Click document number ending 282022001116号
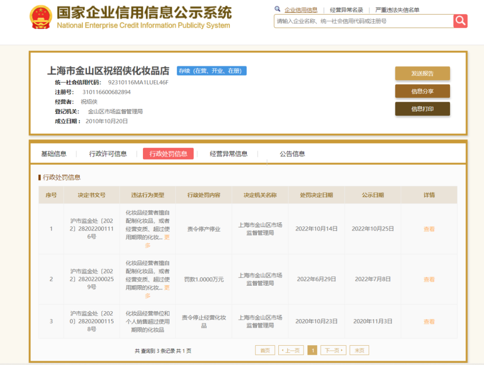 (x=92, y=229)
